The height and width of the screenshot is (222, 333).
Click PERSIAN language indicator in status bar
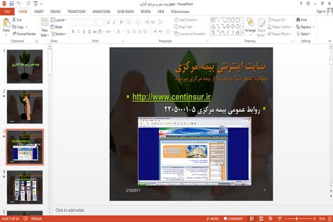[37, 219]
